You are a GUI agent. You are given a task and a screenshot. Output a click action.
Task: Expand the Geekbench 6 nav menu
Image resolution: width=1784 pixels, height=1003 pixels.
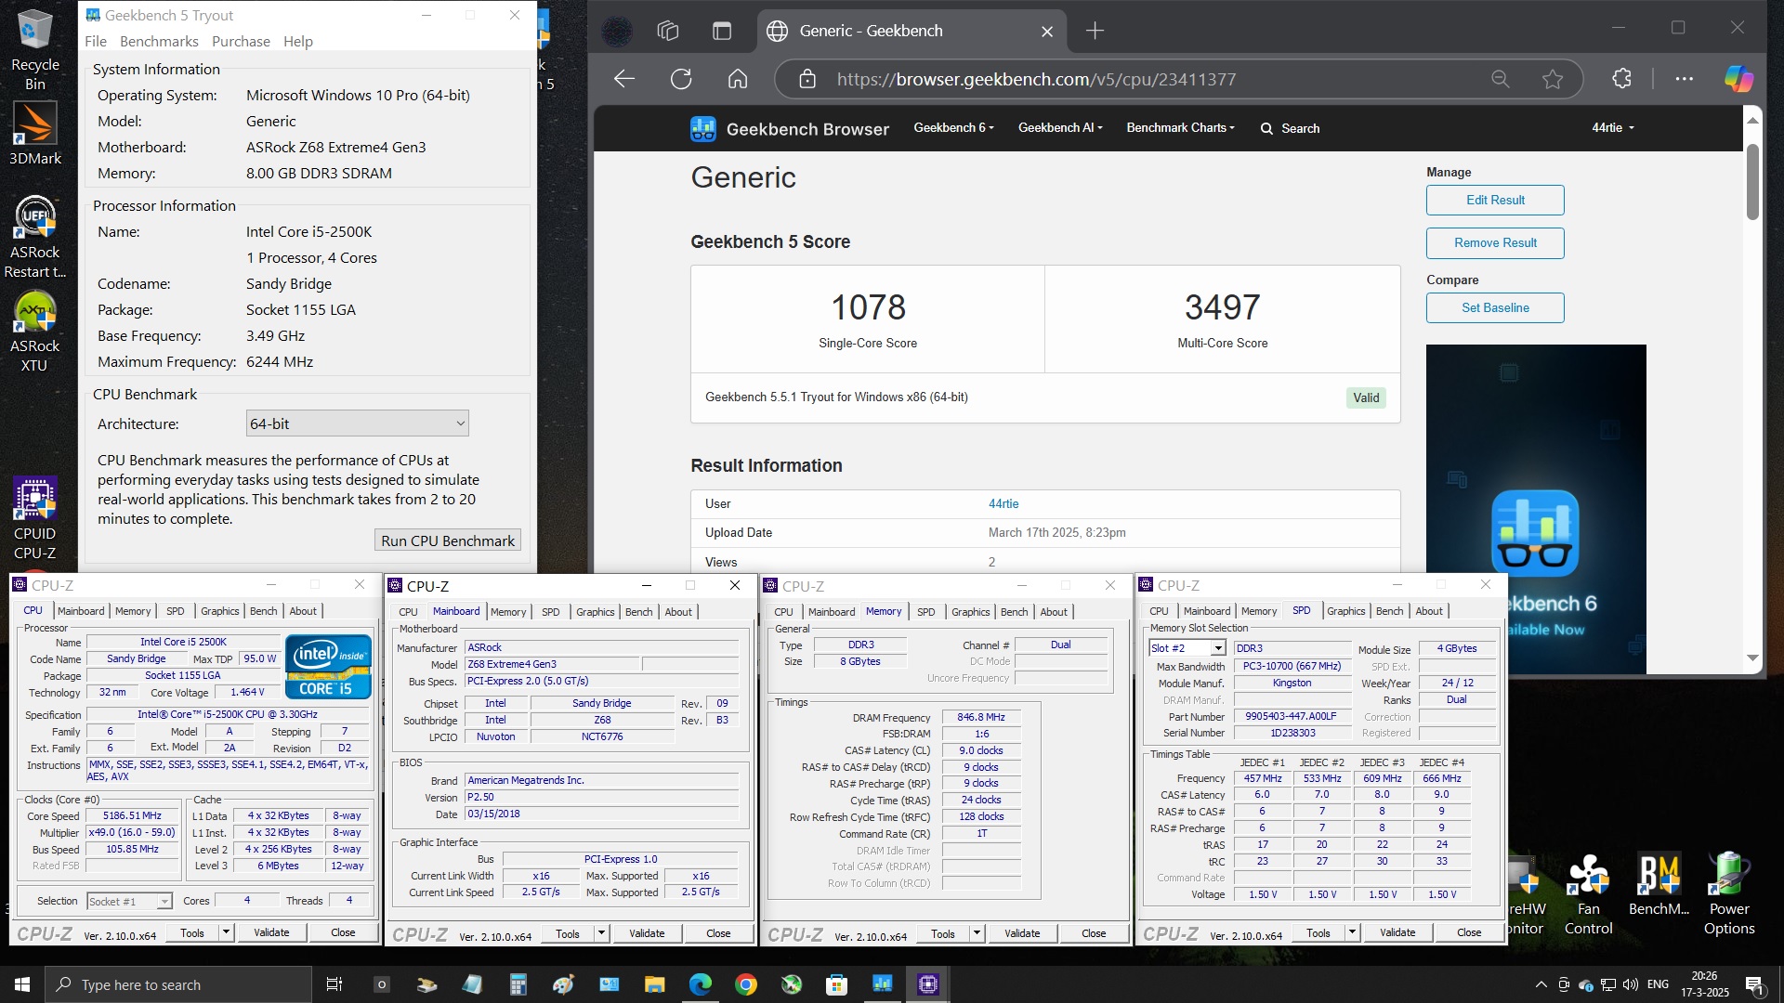click(953, 128)
